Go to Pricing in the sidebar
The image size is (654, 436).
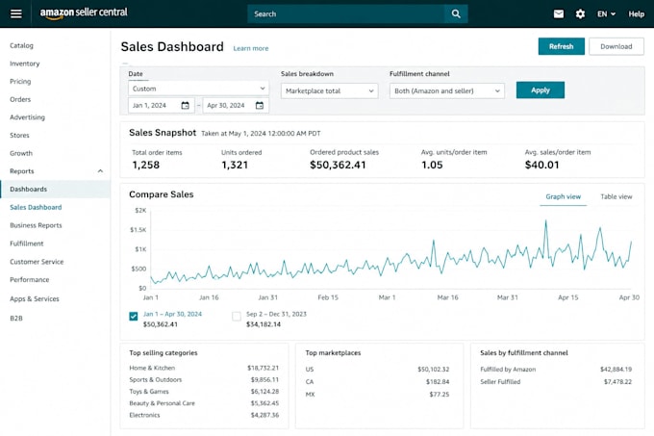tap(20, 82)
